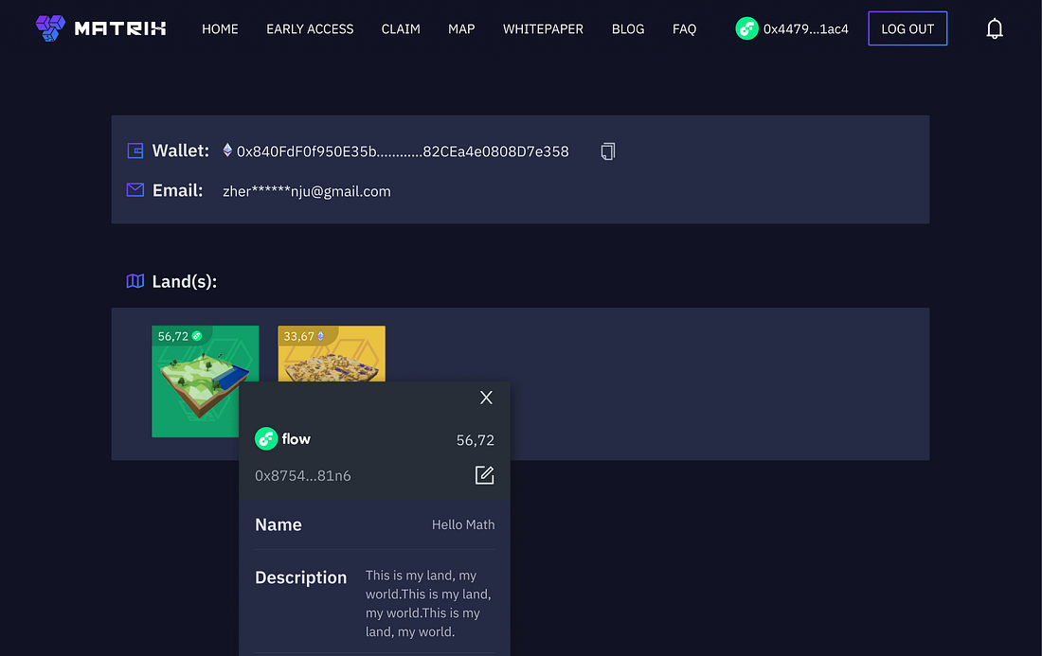Close the land details popup
Viewport: 1042px width, 656px height.
(486, 398)
